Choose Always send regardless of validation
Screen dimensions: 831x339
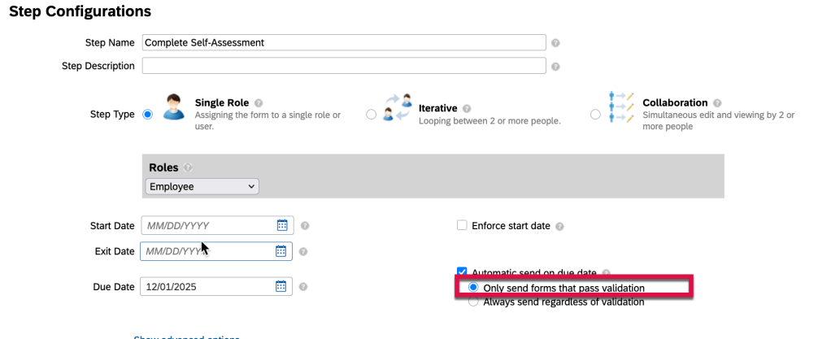coord(473,302)
